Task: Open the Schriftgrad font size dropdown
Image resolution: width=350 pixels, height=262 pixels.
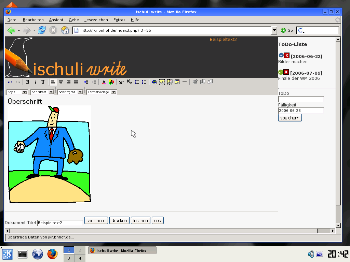Action: [x=70, y=92]
